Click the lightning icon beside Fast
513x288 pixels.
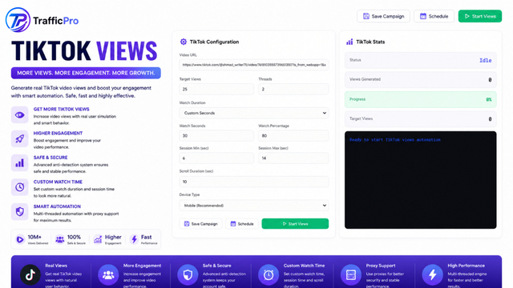click(134, 239)
